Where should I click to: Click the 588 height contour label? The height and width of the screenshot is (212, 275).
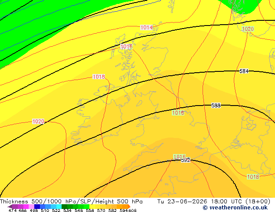[216, 105]
